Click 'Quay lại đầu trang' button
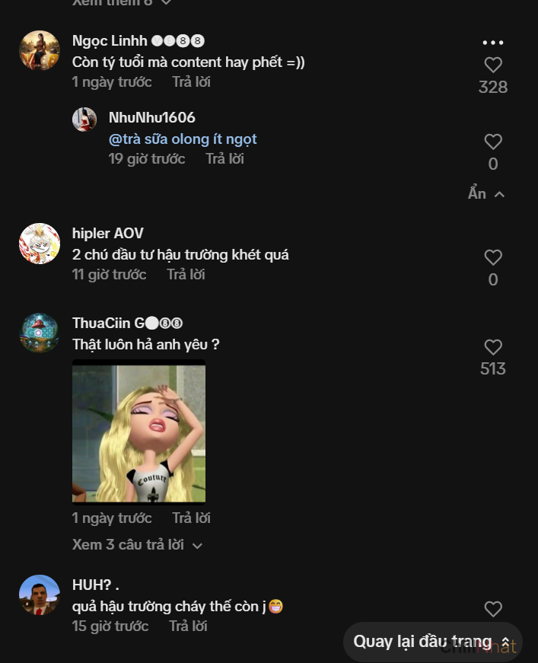Image resolution: width=538 pixels, height=663 pixels. [431, 642]
